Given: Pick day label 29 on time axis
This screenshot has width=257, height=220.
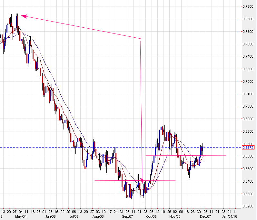Looking at the screenshot, I should point(68,212).
